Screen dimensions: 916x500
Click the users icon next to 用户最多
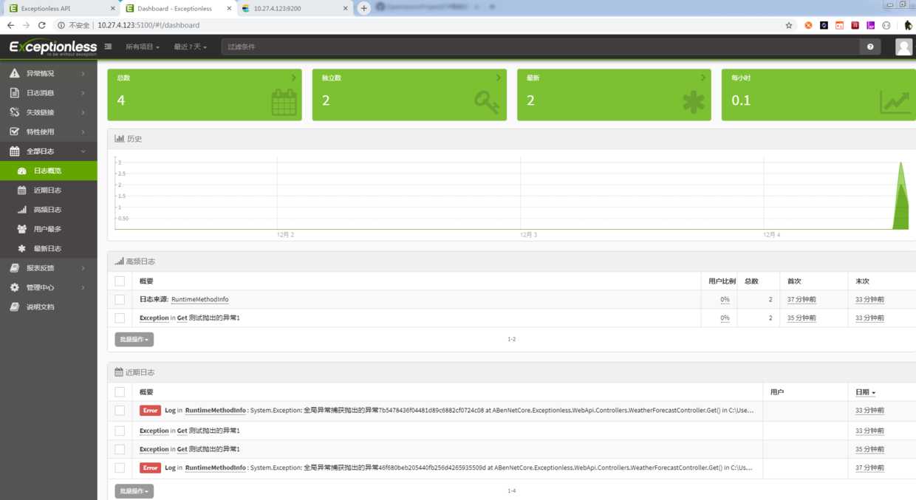click(22, 229)
